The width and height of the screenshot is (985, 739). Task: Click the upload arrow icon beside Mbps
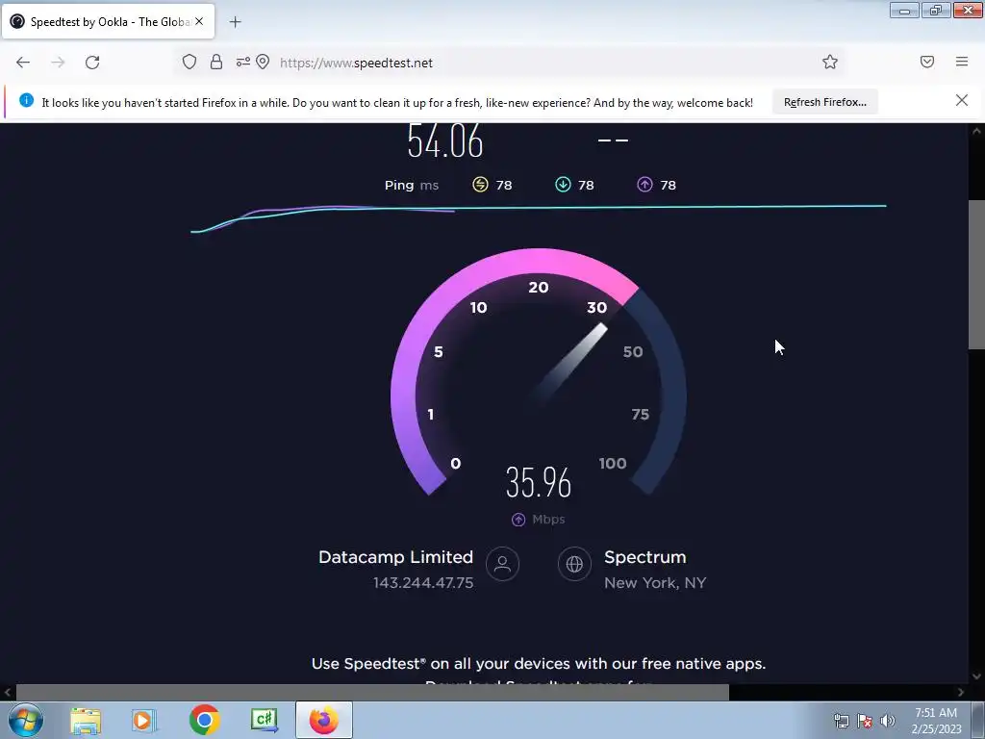[x=518, y=520]
